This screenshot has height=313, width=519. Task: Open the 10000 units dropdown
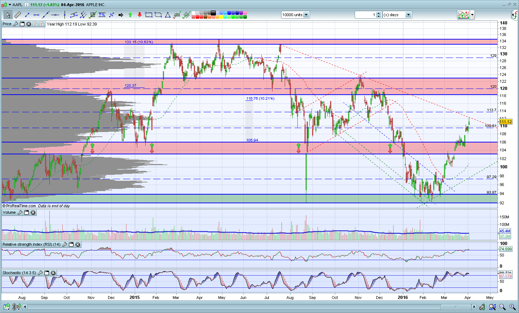306,15
